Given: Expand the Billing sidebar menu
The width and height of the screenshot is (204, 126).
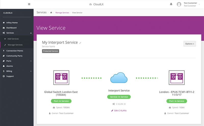Looking at the screenshot, I should click(17, 71).
